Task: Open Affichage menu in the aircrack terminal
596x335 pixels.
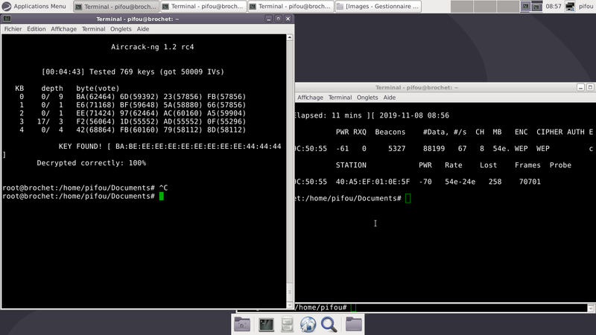Action: (x=63, y=29)
